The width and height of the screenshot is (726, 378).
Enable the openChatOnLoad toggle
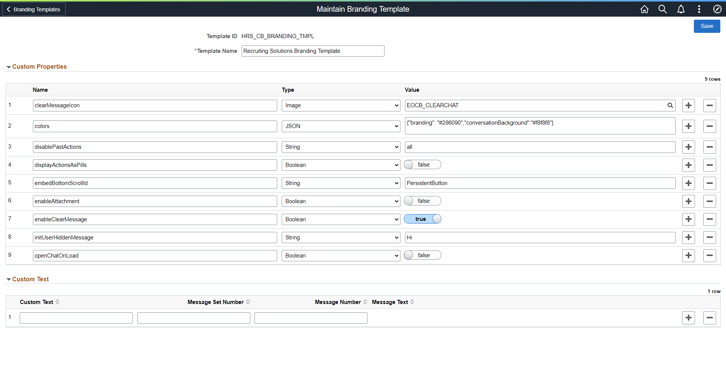click(x=422, y=255)
